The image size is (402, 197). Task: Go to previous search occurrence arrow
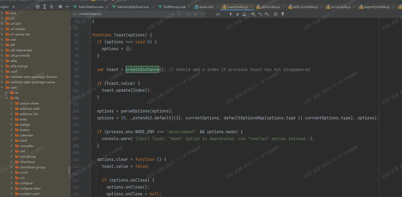230,14
